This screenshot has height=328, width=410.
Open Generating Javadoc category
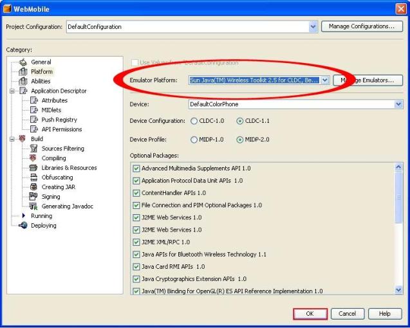click(67, 206)
